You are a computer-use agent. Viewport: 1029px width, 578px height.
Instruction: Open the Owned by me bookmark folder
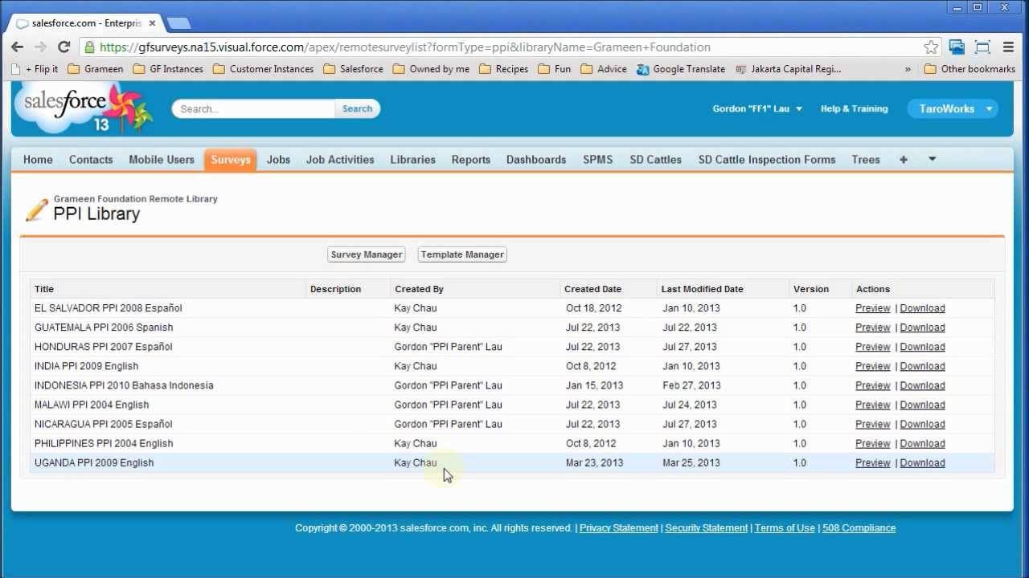click(432, 69)
